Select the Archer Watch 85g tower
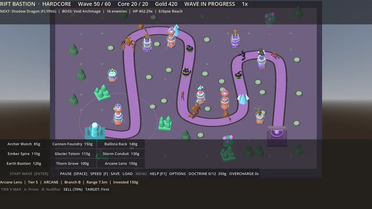The image size is (372, 209). (x=24, y=144)
